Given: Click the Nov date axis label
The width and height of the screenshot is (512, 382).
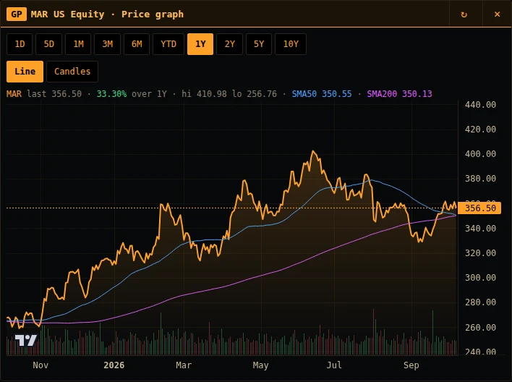Looking at the screenshot, I should [40, 365].
